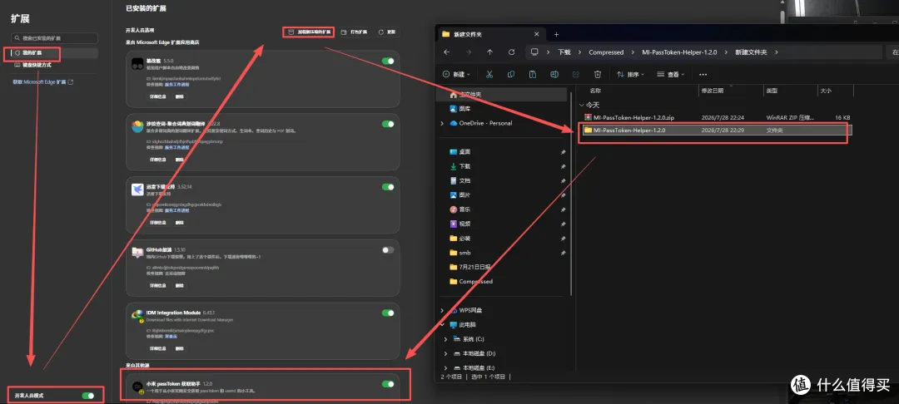This screenshot has height=404, width=899.
Task: Enable the GitHub加速 extension toggle
Action: pyautogui.click(x=388, y=250)
